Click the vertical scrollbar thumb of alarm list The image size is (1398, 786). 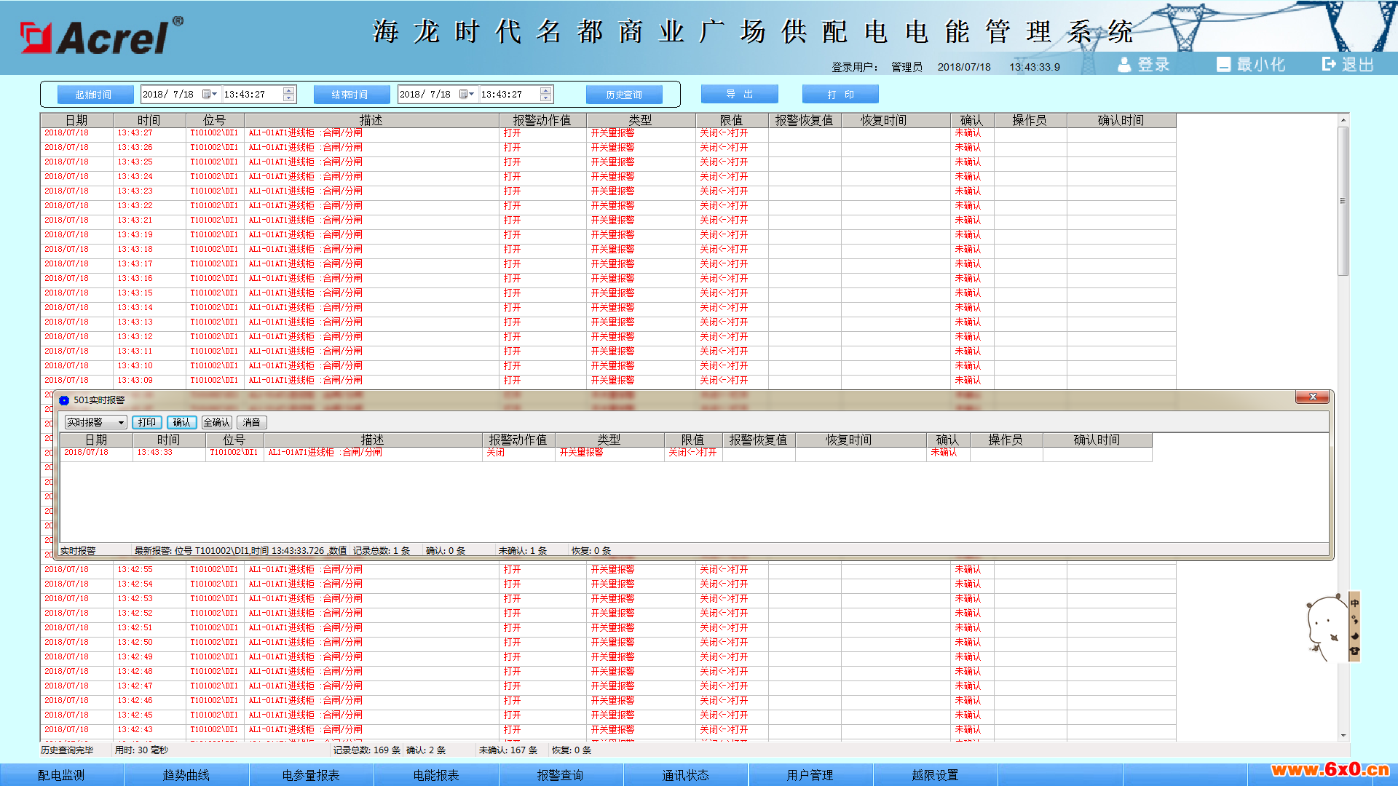click(x=1343, y=202)
